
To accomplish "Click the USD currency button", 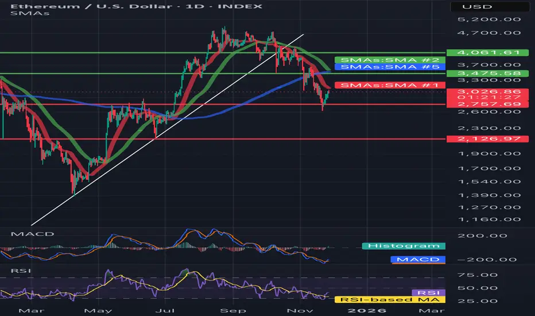I will [x=490, y=6].
